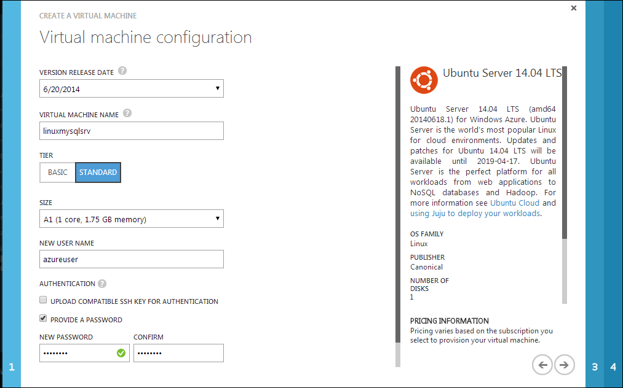The width and height of the screenshot is (623, 388).
Task: Click the Ubuntu description inner scrollbar
Action: point(564,153)
